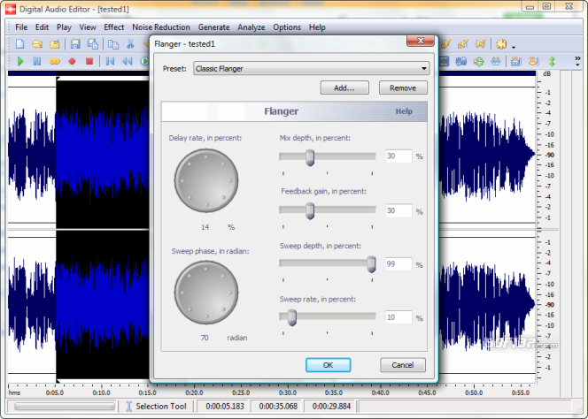Open the Noise Reduction menu

tap(161, 27)
